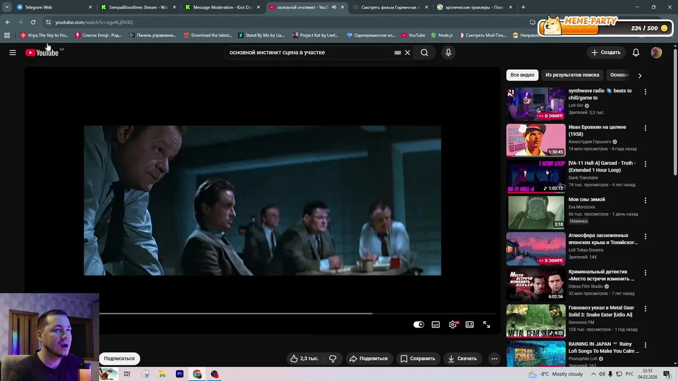Open the Metal Gear Solid 3 video title
The image size is (678, 381).
click(x=601, y=311)
